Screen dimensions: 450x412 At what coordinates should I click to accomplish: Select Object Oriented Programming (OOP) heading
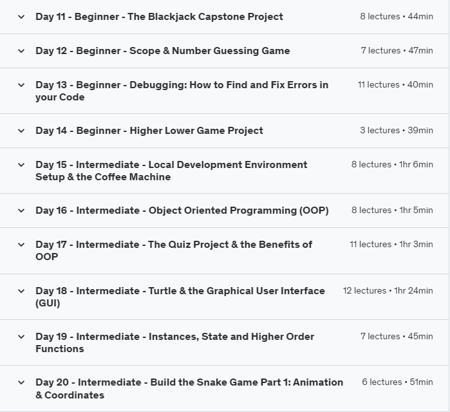click(182, 211)
